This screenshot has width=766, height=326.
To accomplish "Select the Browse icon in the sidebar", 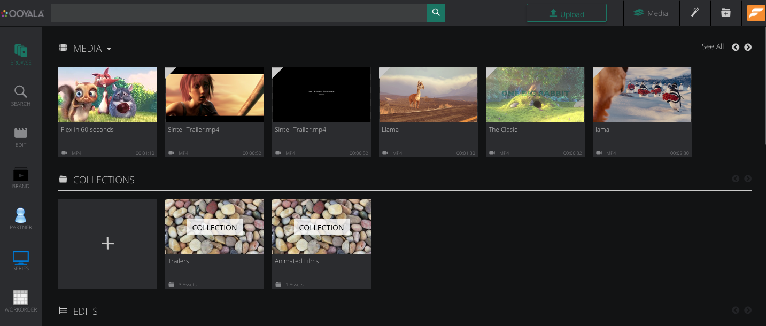I will [x=20, y=51].
